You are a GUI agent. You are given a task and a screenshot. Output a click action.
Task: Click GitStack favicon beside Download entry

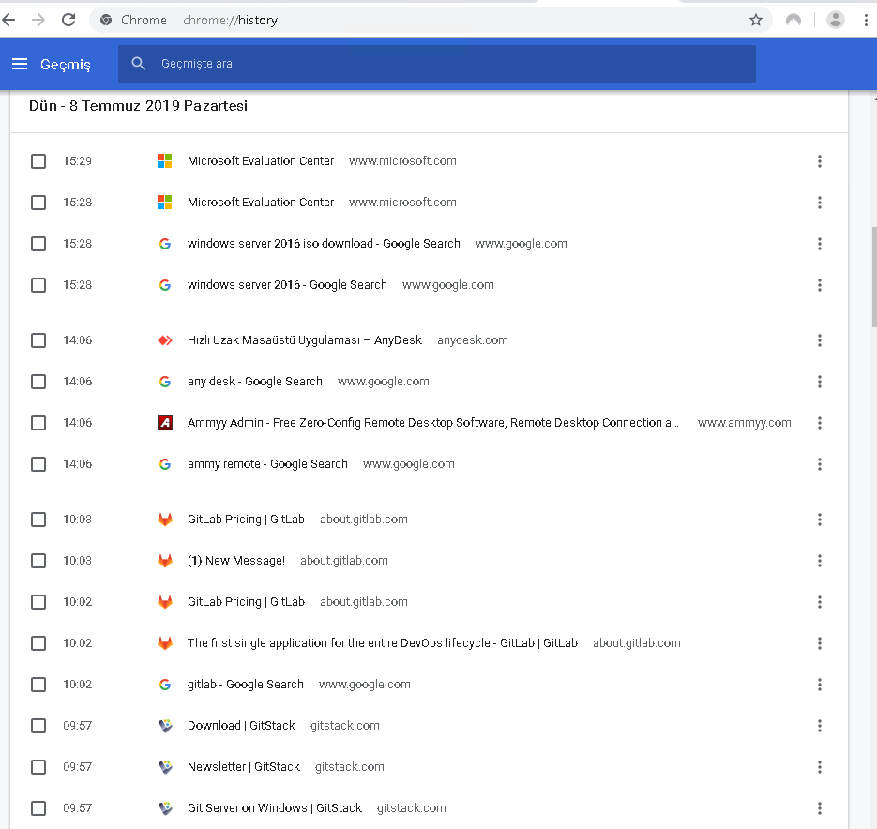click(x=165, y=726)
